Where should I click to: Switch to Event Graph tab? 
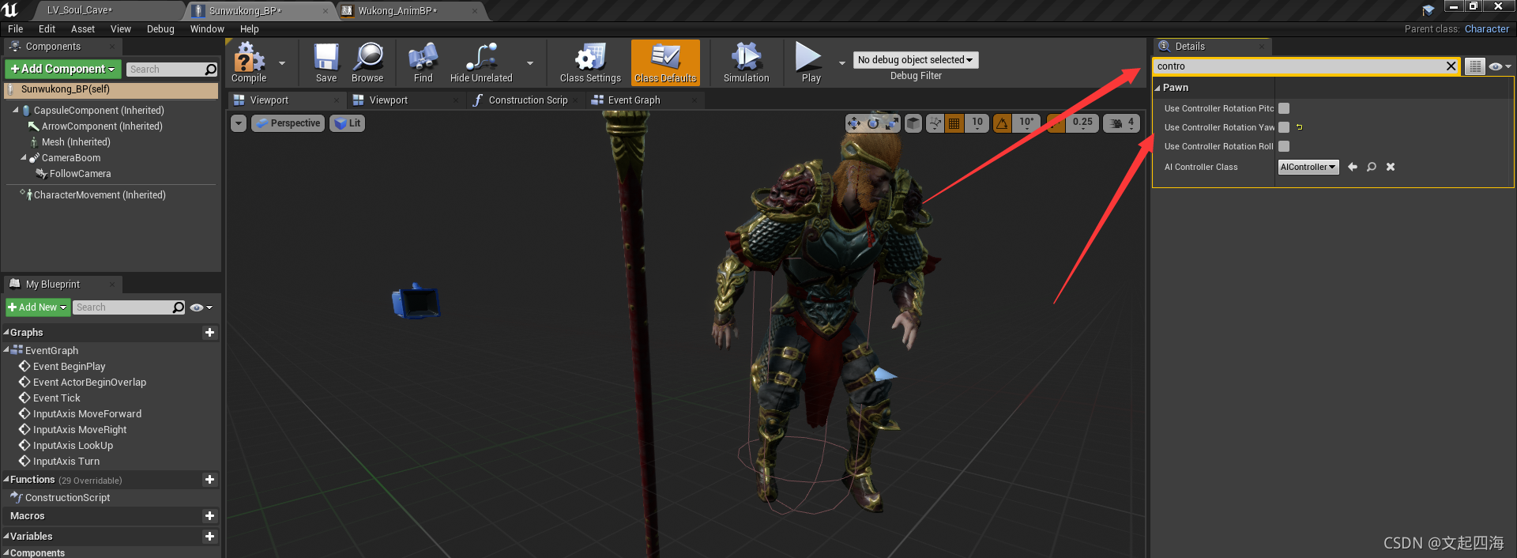click(634, 100)
